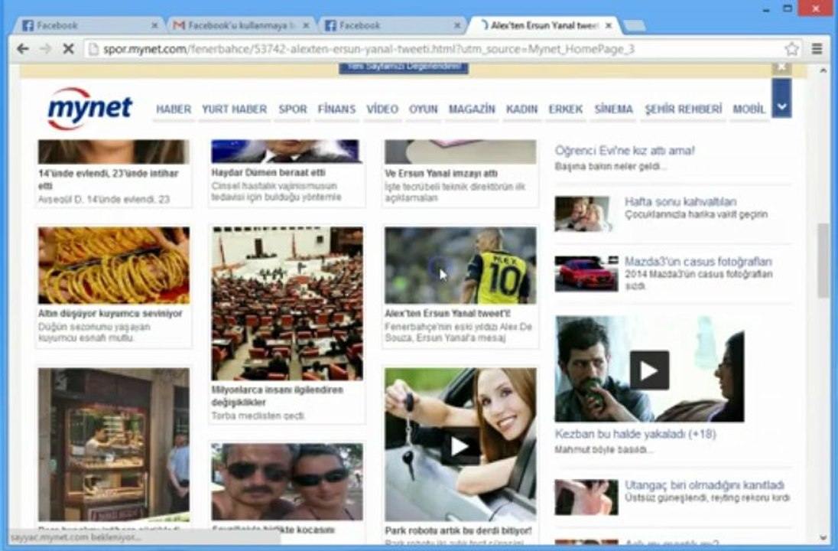The width and height of the screenshot is (838, 551).
Task: Go back with the browser back arrow
Action: [22, 49]
